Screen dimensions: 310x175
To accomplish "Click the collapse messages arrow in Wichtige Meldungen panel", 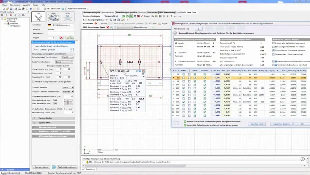I will [x=302, y=159].
